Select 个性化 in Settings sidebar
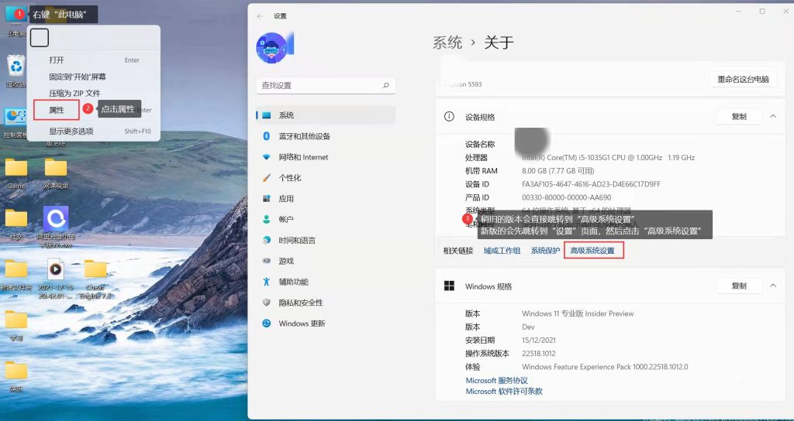This screenshot has height=421, width=794. (290, 178)
